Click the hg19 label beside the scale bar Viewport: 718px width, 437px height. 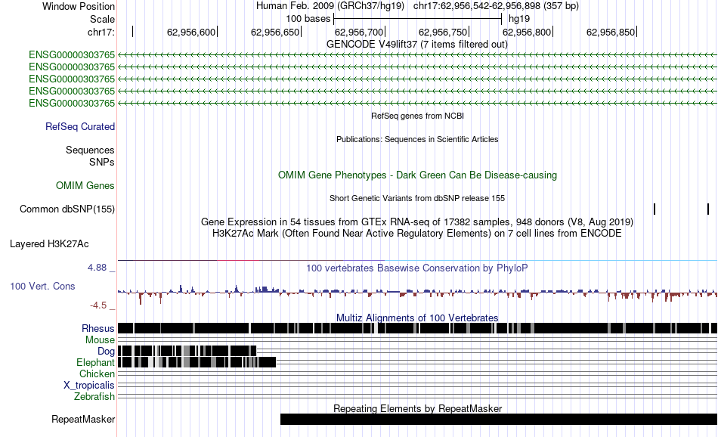[519, 19]
